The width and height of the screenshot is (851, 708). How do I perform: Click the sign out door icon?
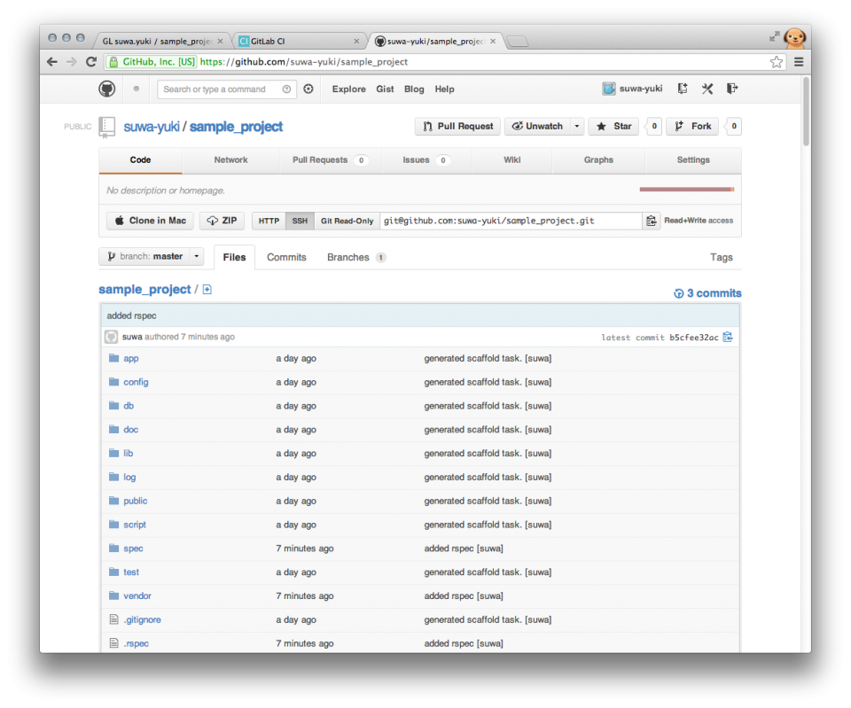730,89
